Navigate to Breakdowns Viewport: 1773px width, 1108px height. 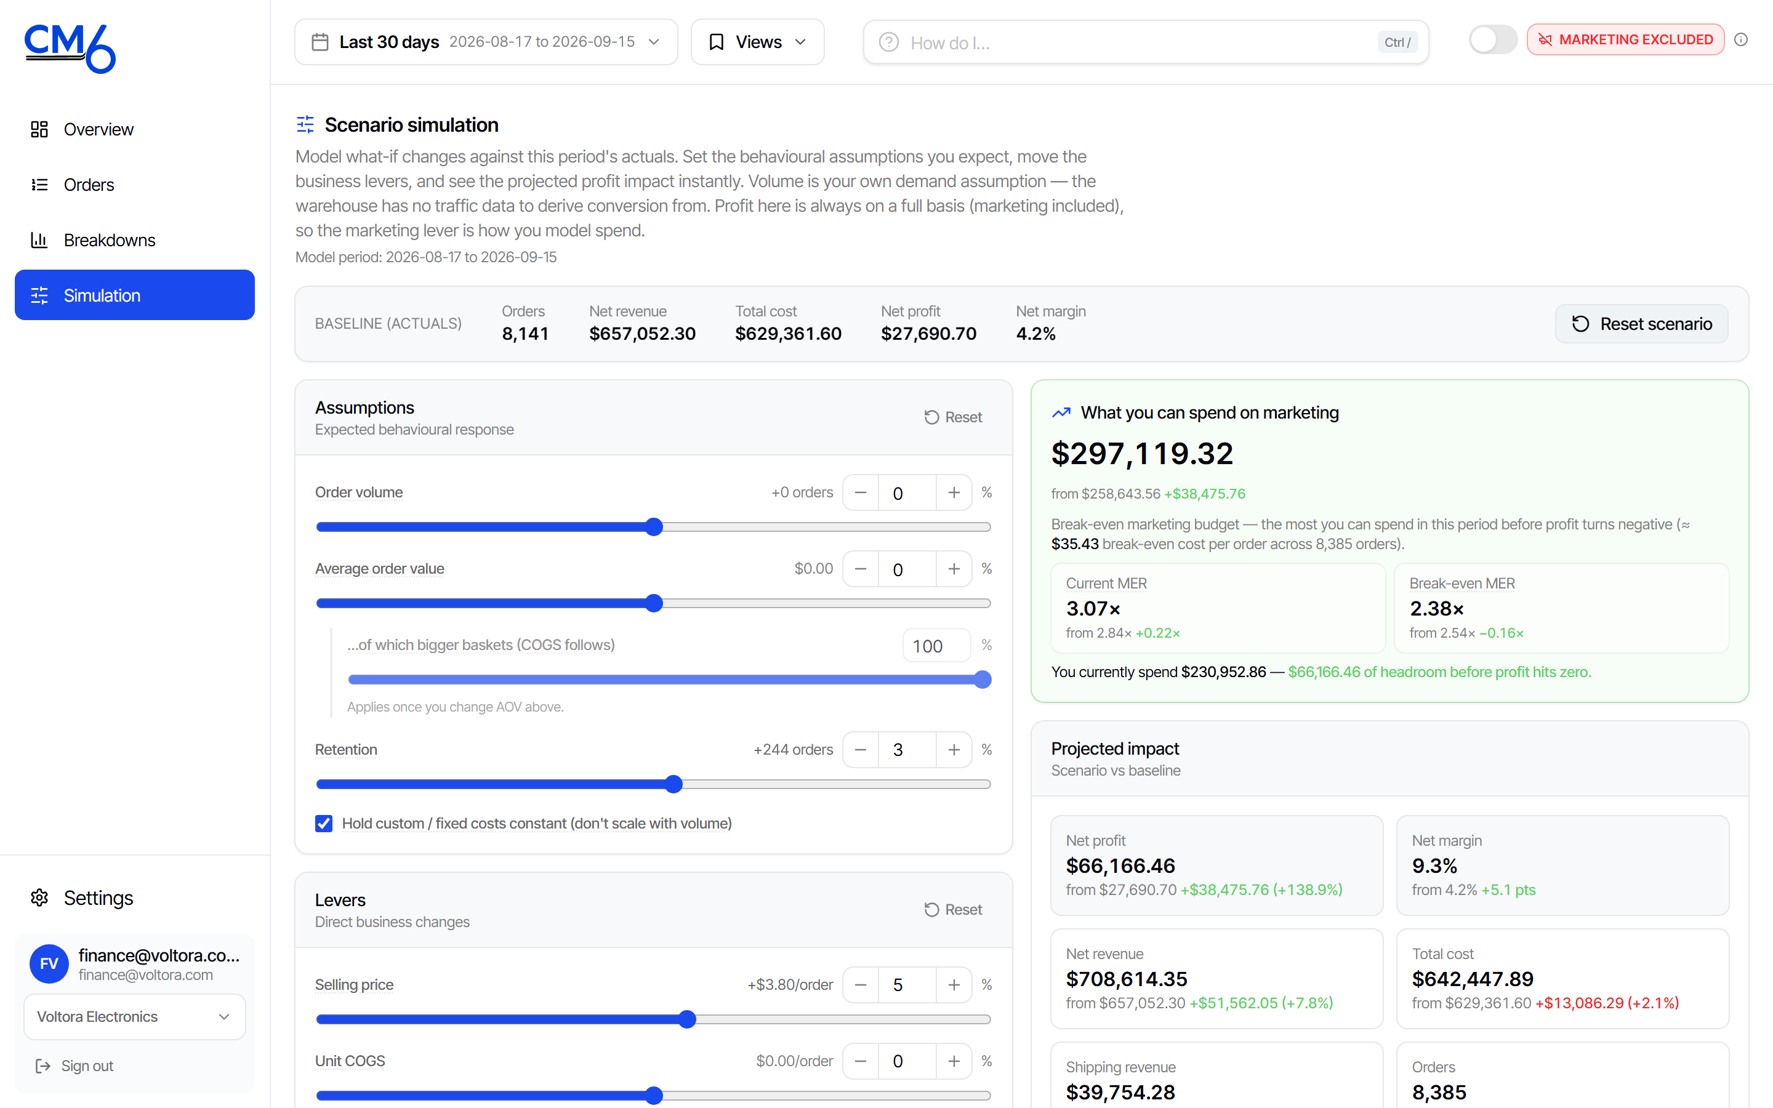click(135, 240)
